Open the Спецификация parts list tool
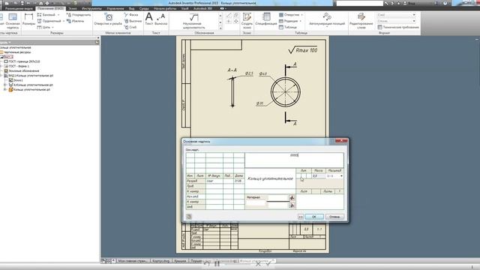Viewport: 480px width, 270px height. (x=266, y=19)
